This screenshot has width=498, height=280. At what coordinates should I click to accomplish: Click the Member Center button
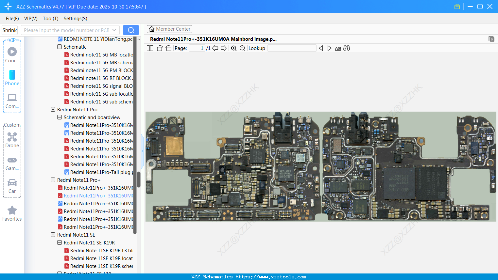point(169,29)
